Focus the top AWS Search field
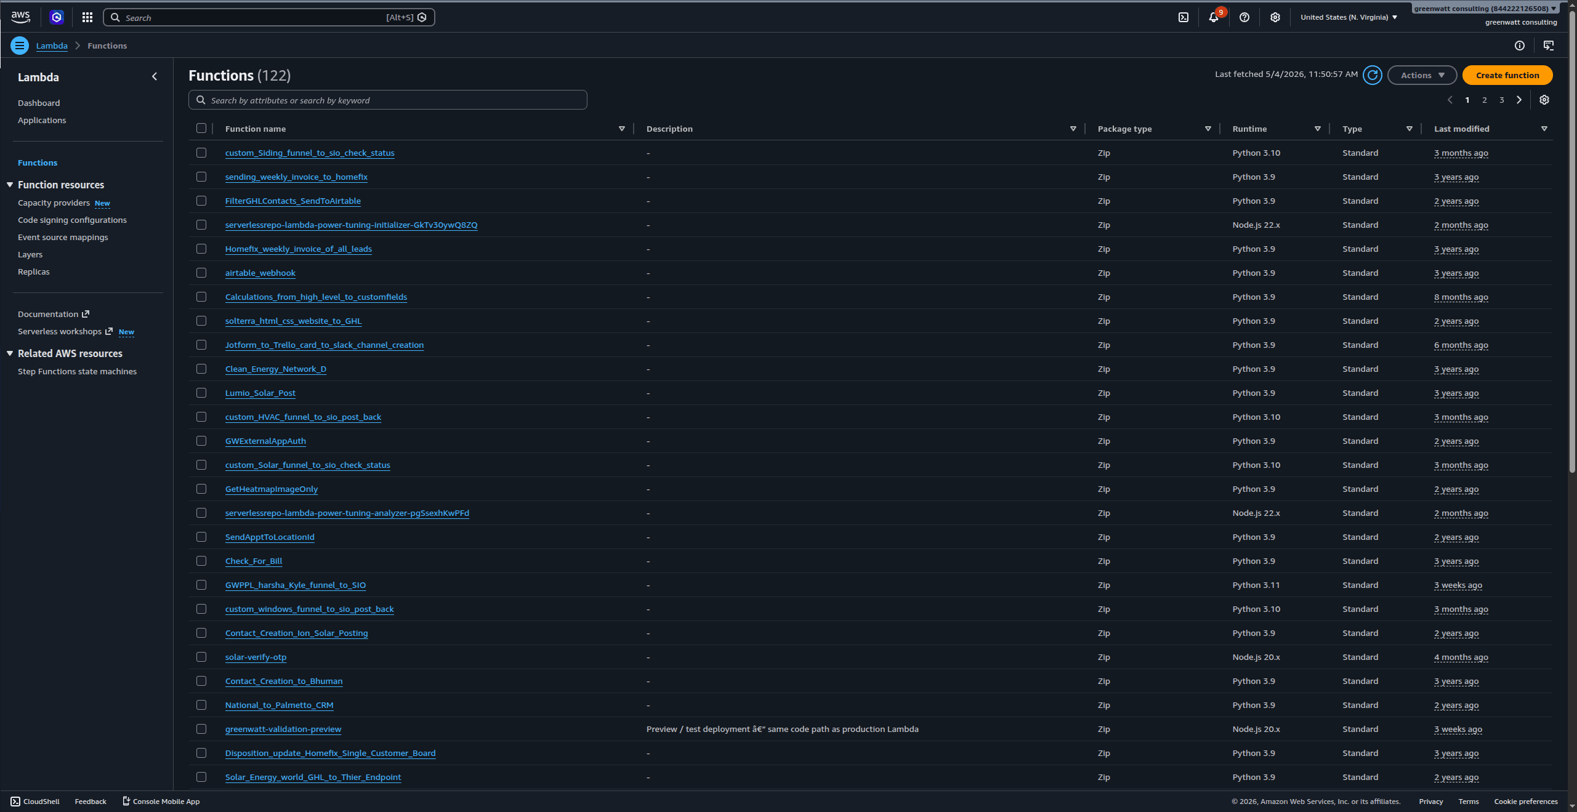Viewport: 1577px width, 812px height. click(x=269, y=17)
